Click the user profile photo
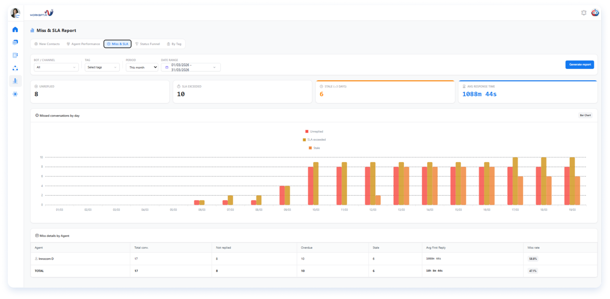 (x=15, y=13)
